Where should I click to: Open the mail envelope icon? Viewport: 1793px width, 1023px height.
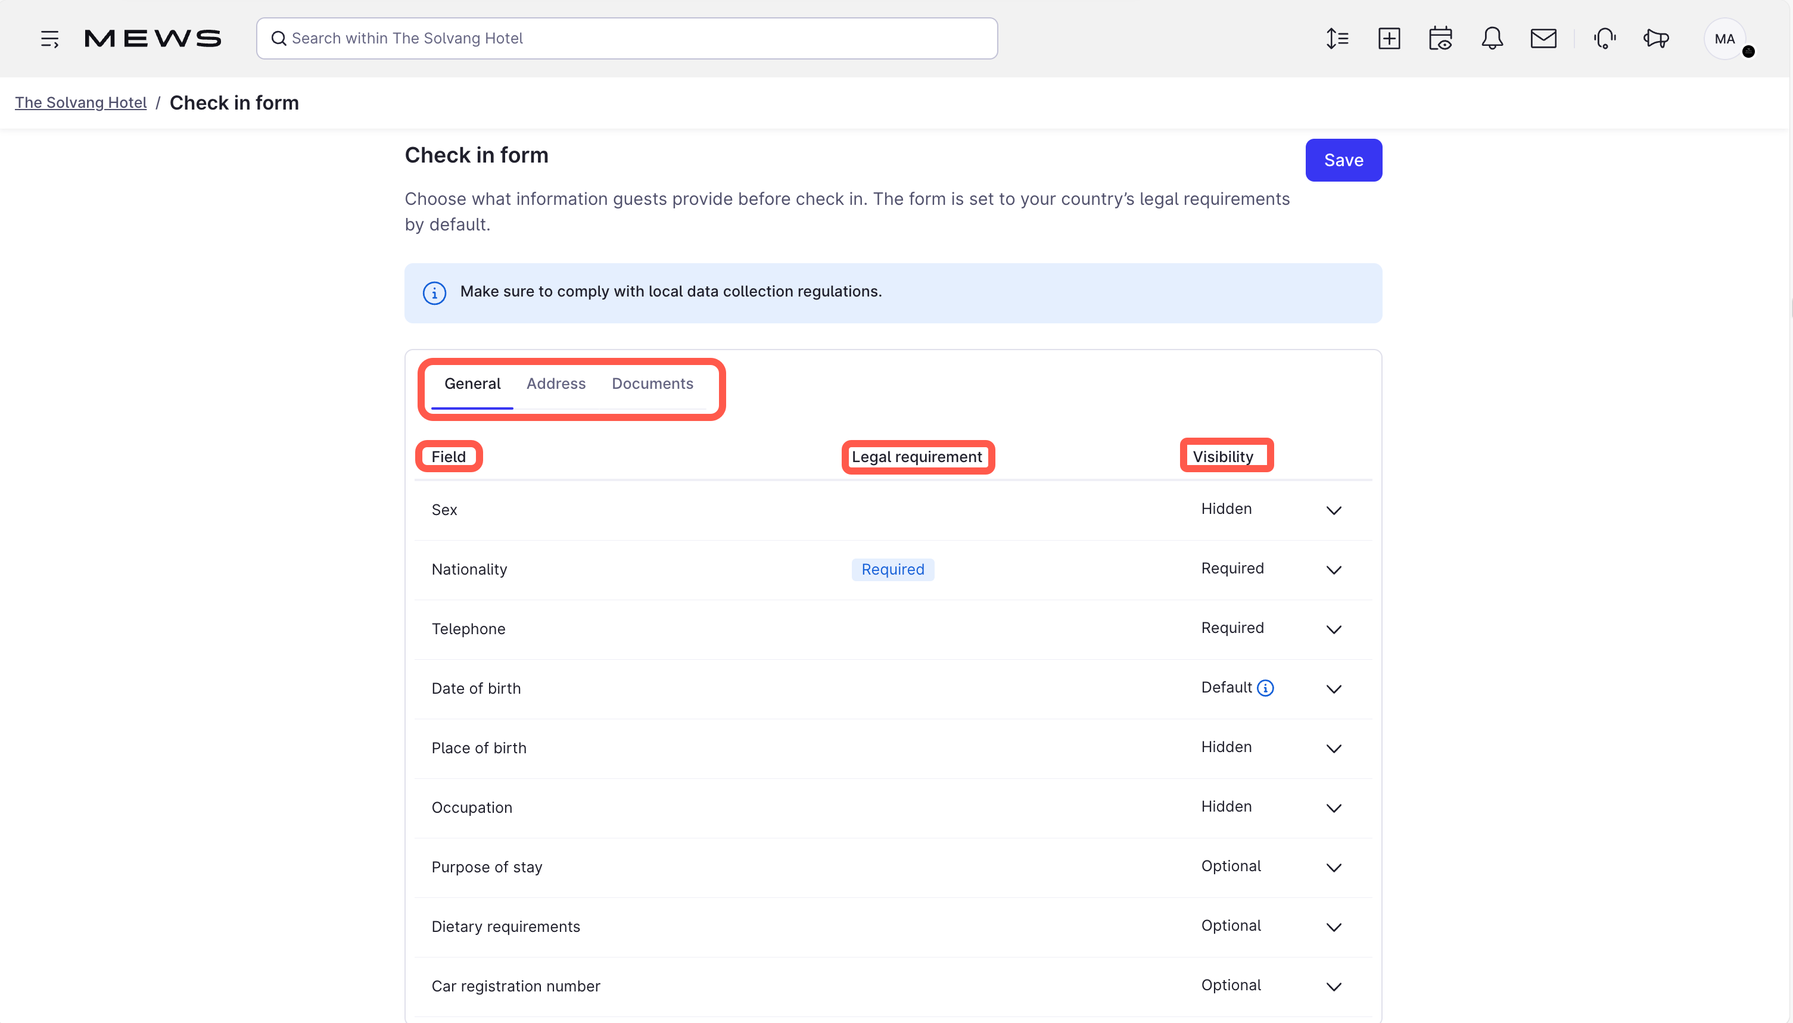click(1543, 39)
